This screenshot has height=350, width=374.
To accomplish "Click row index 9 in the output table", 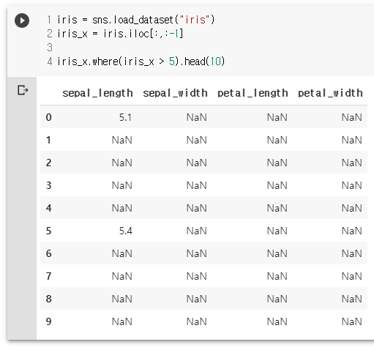I will point(49,321).
